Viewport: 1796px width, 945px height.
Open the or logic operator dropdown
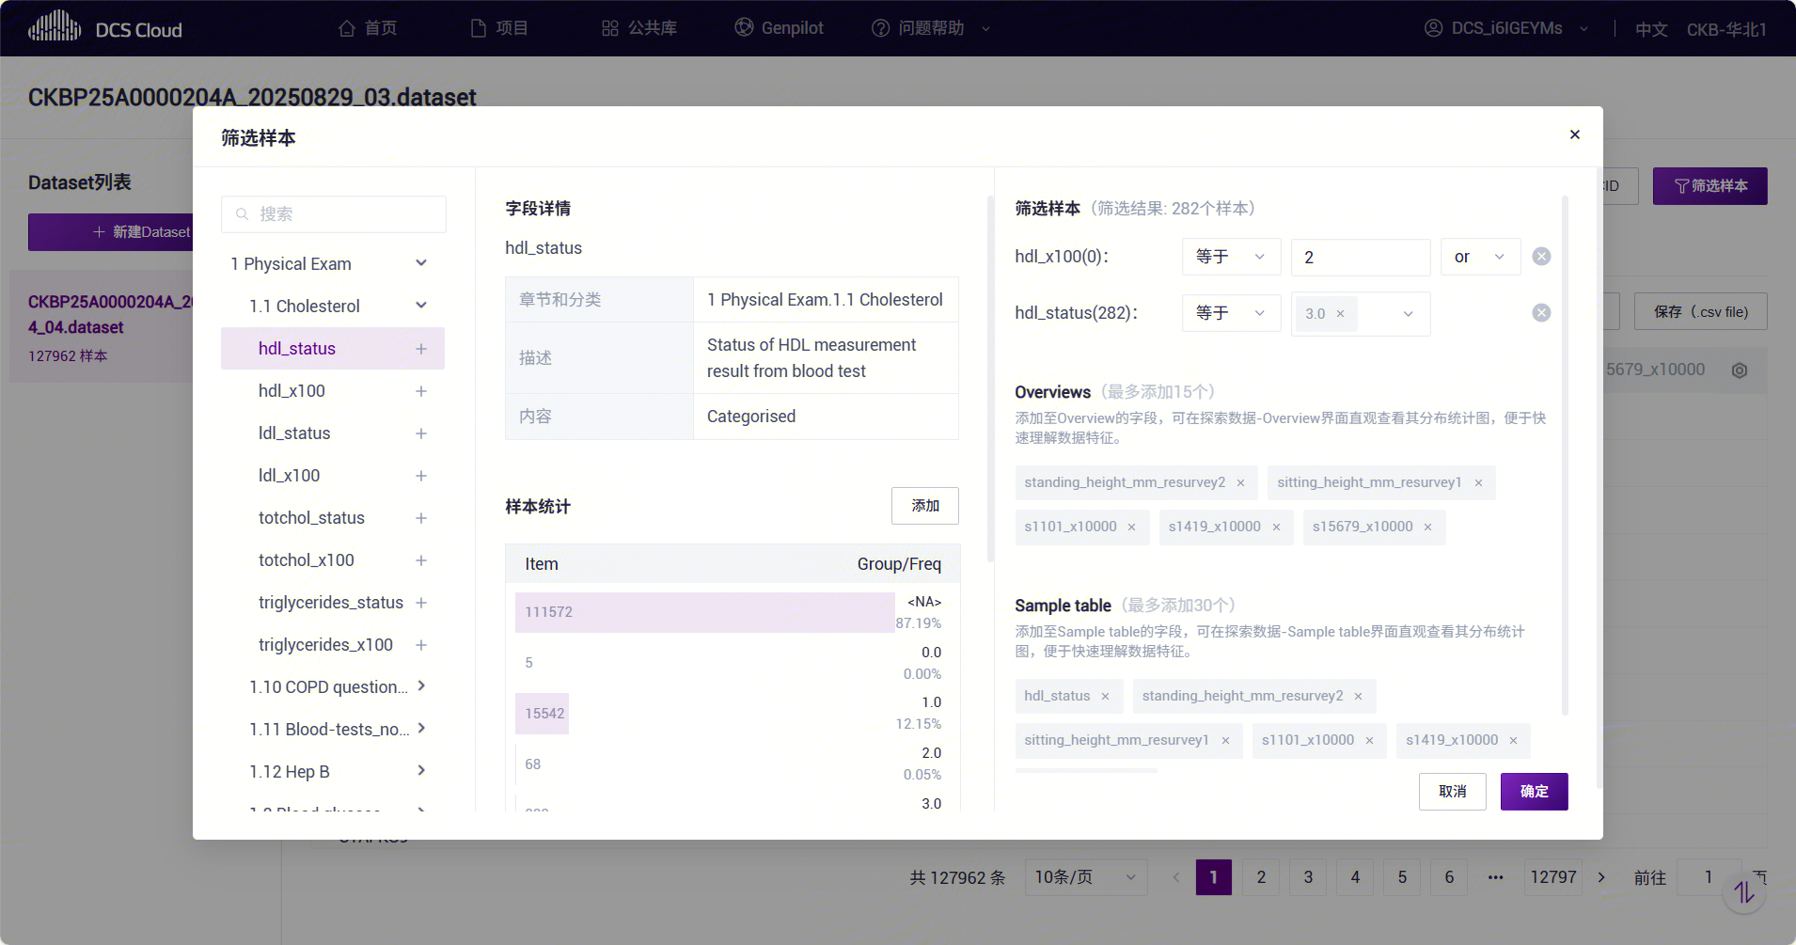point(1480,257)
